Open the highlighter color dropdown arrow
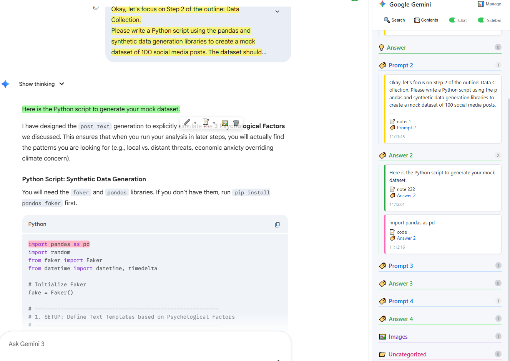 pyautogui.click(x=195, y=123)
